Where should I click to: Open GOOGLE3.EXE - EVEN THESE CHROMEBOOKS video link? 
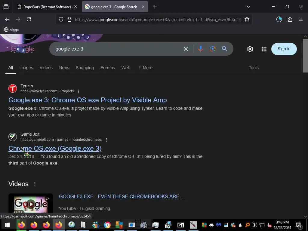click(122, 196)
